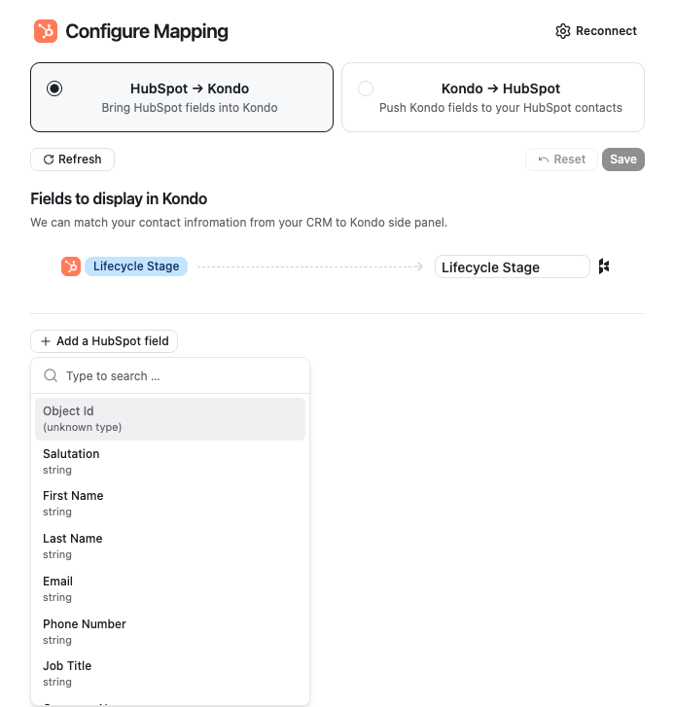Click the Fields to display in Kondo heading

point(119,198)
